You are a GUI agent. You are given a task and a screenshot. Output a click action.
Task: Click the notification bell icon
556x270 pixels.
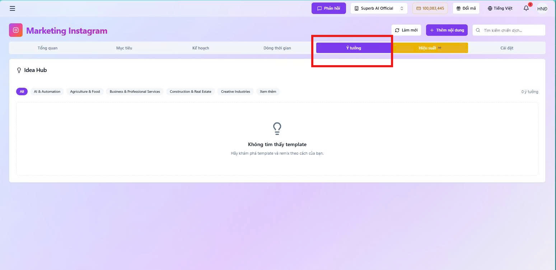click(x=526, y=8)
